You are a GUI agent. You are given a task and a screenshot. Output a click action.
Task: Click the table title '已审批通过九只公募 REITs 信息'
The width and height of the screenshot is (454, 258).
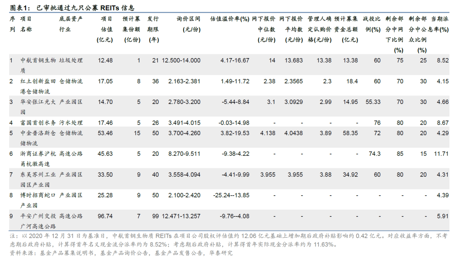[85, 8]
